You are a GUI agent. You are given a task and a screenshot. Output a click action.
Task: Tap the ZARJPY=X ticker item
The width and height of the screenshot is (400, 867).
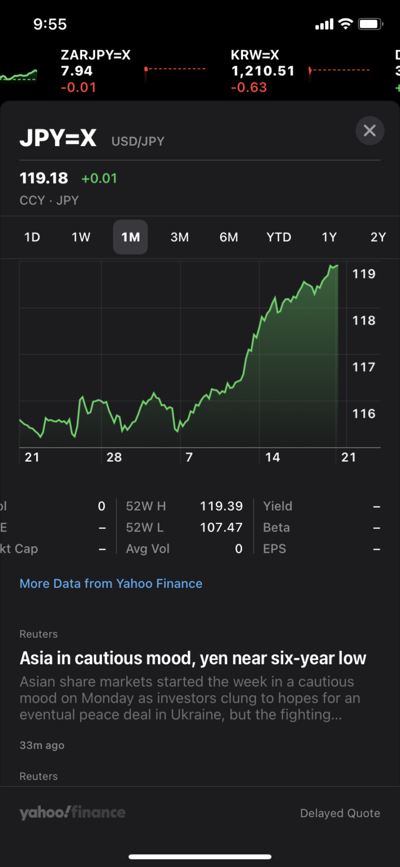(x=95, y=71)
